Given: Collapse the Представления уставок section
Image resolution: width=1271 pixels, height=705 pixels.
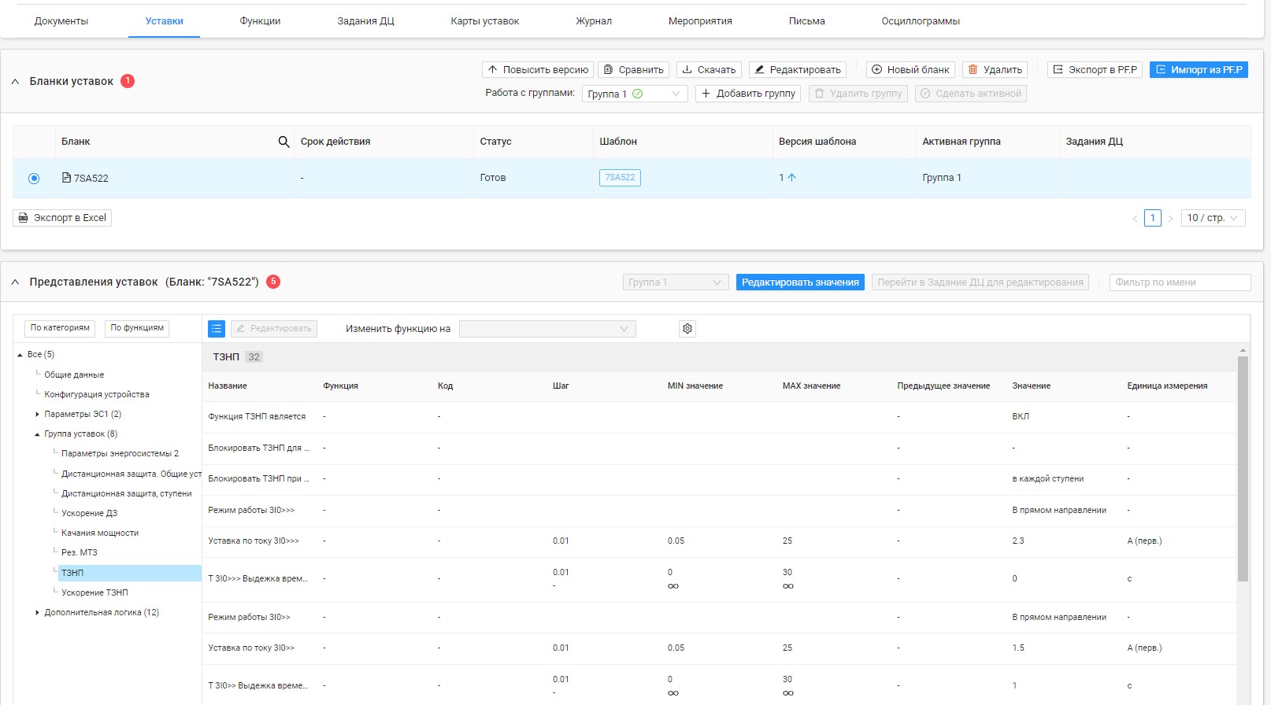Looking at the screenshot, I should pyautogui.click(x=15, y=282).
